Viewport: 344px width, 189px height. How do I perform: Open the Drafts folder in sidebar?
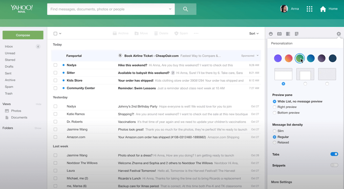tap(9, 66)
